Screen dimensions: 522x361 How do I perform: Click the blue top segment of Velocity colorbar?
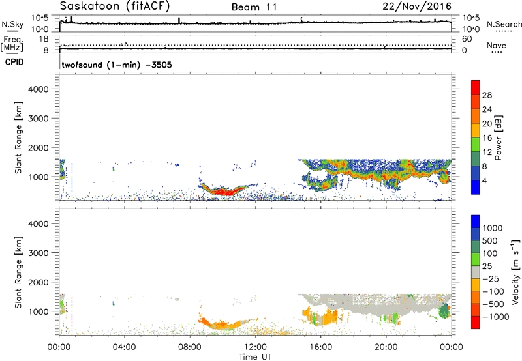pos(476,222)
